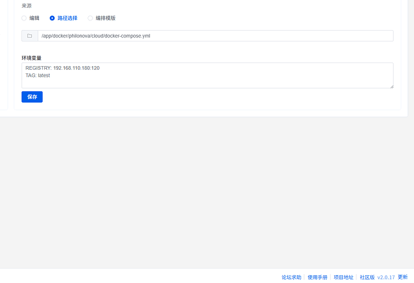
Task: Visit the 项目地址 project link
Action: [343, 277]
